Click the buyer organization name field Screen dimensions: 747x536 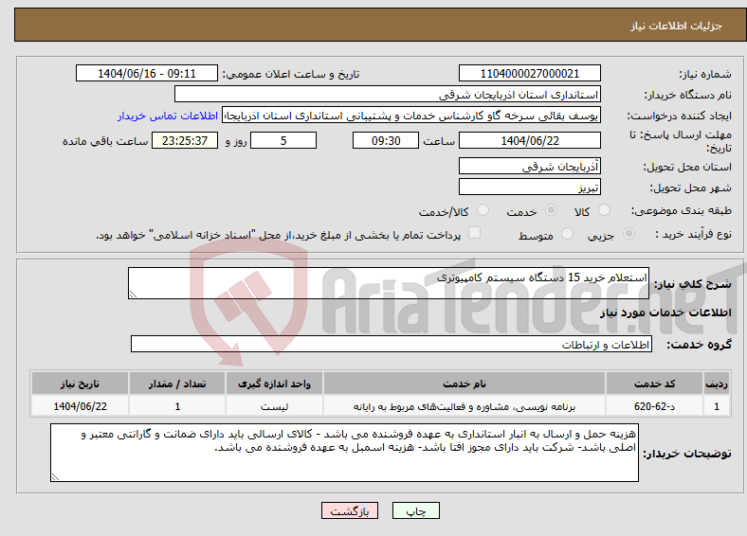pos(388,95)
